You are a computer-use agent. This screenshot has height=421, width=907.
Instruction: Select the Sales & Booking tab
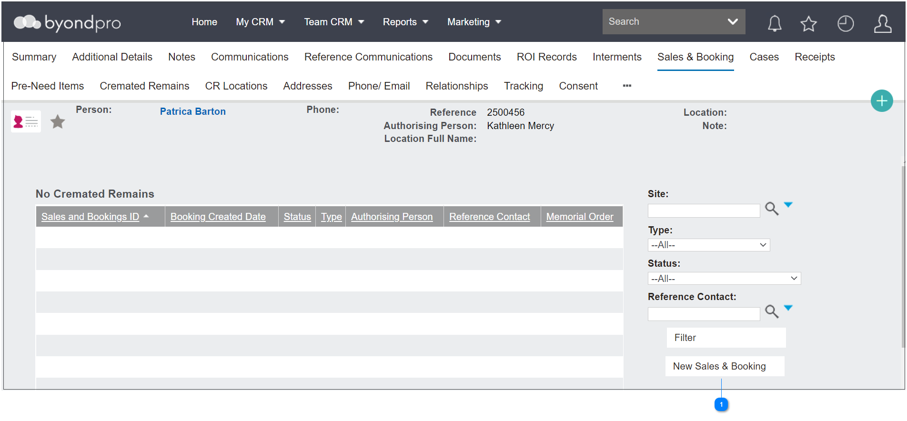click(695, 57)
